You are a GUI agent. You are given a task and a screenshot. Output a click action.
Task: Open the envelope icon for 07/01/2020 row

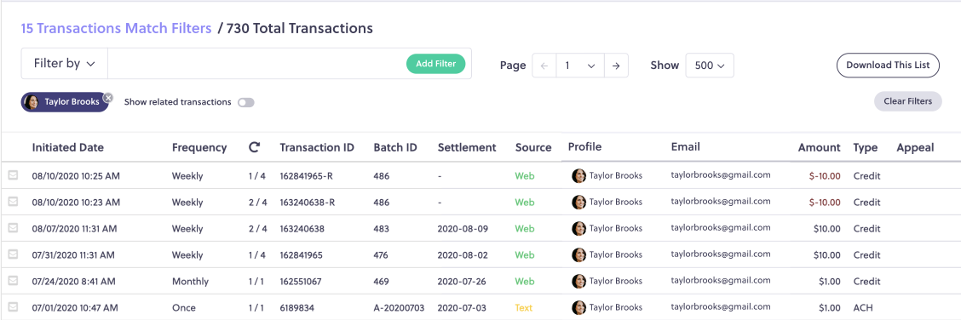click(x=13, y=306)
